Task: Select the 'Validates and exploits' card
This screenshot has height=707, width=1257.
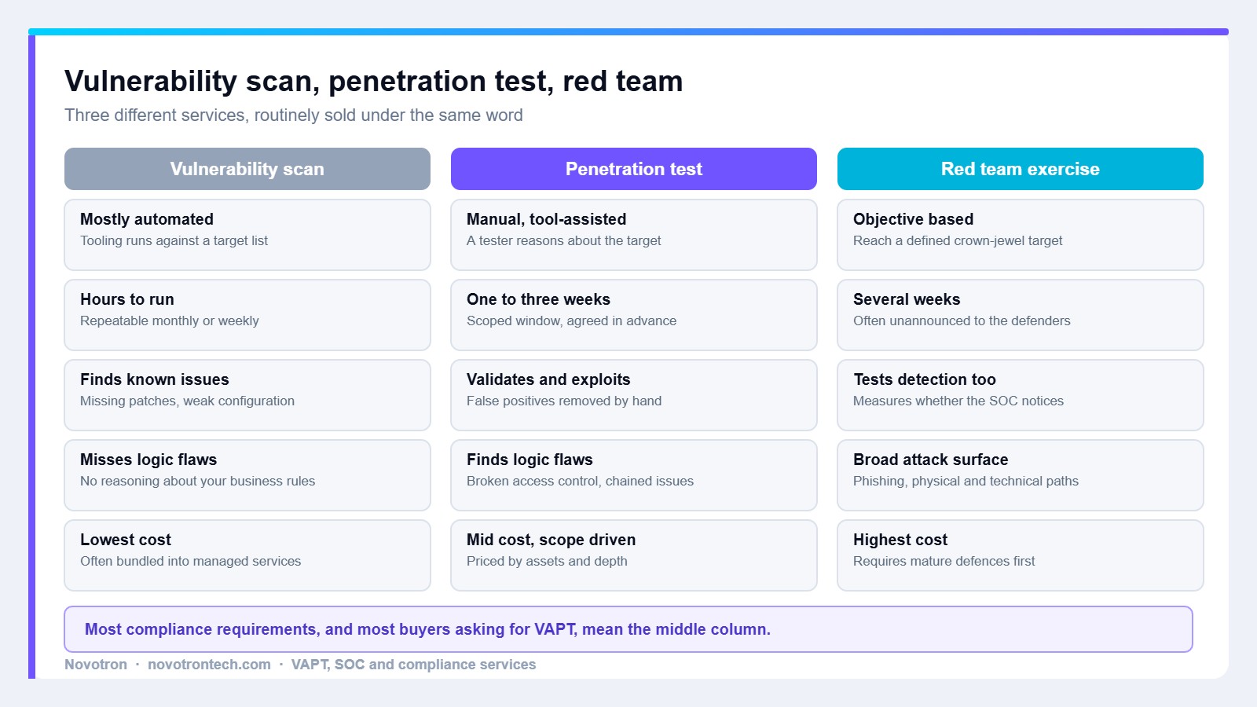Action: pyautogui.click(x=634, y=395)
